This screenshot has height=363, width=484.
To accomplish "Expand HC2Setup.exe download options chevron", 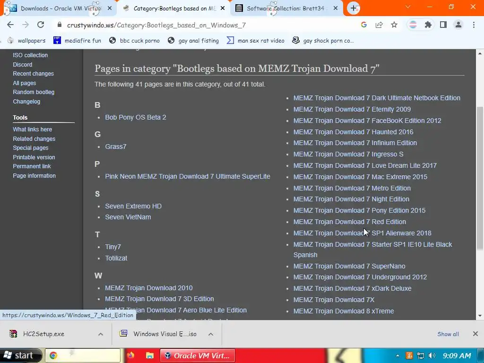I will pos(101,334).
